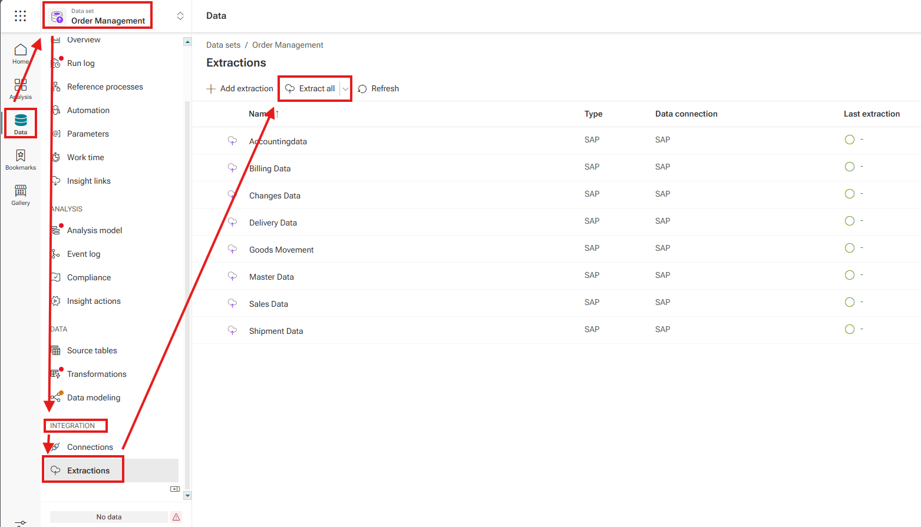Click the status circle for Goods Movement row
The width and height of the screenshot is (921, 527).
pyautogui.click(x=849, y=248)
